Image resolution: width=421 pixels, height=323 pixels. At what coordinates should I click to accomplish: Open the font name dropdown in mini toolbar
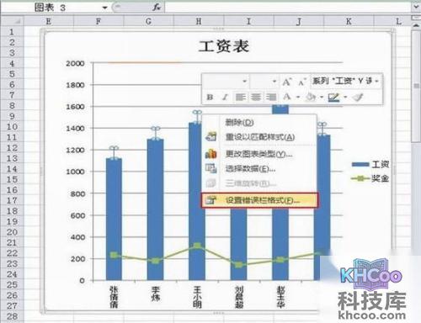tap(244, 82)
